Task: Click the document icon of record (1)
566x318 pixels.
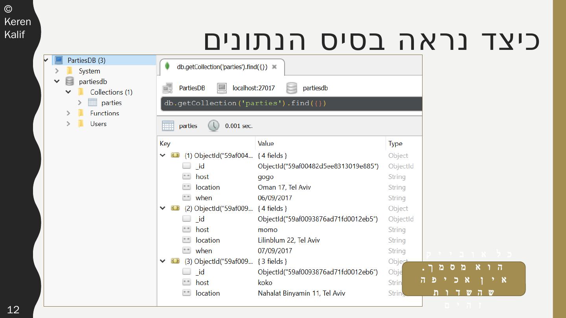Action: pyautogui.click(x=175, y=155)
